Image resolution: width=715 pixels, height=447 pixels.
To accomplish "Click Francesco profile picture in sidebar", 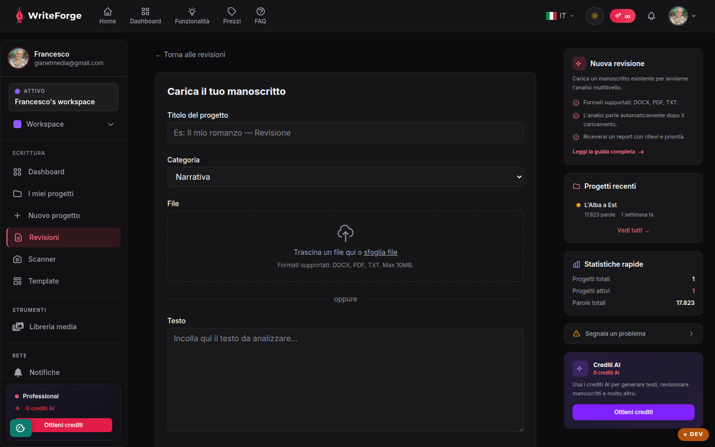I will click(x=18, y=58).
